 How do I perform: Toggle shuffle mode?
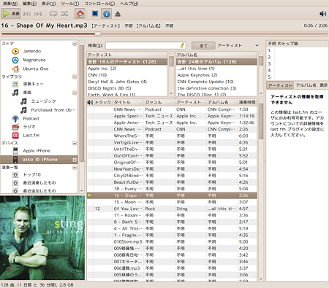[x=64, y=14]
